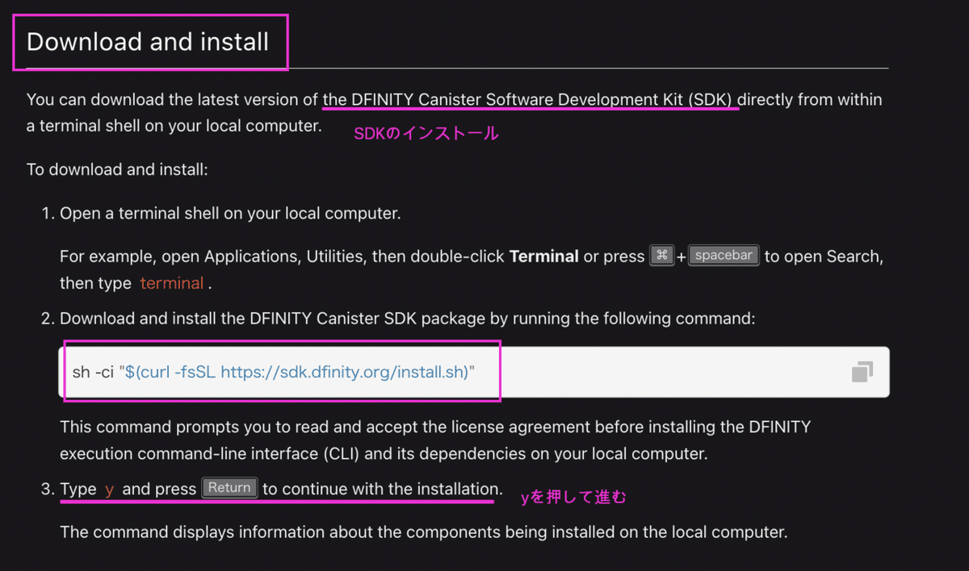Viewport: 969px width, 571px height.
Task: Click the sh -ci curl command text
Action: point(274,373)
